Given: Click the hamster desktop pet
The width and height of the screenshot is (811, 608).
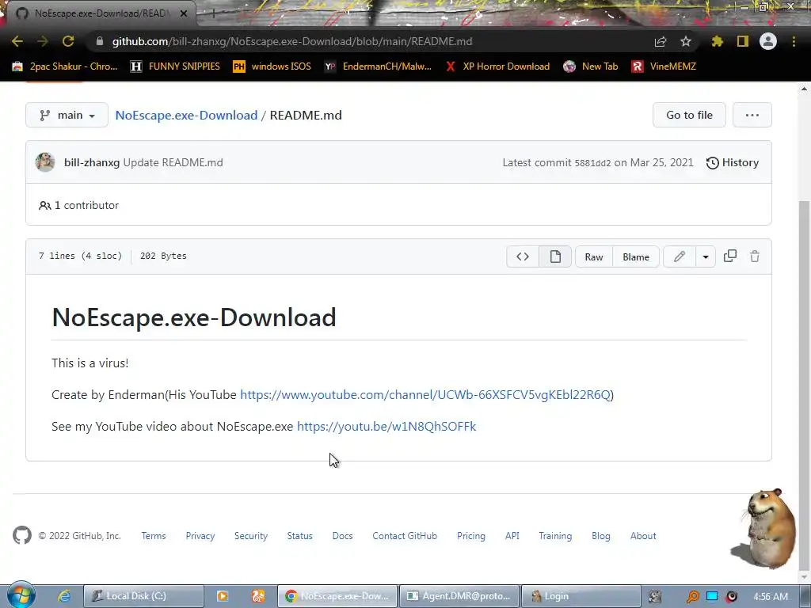Looking at the screenshot, I should coord(764,528).
